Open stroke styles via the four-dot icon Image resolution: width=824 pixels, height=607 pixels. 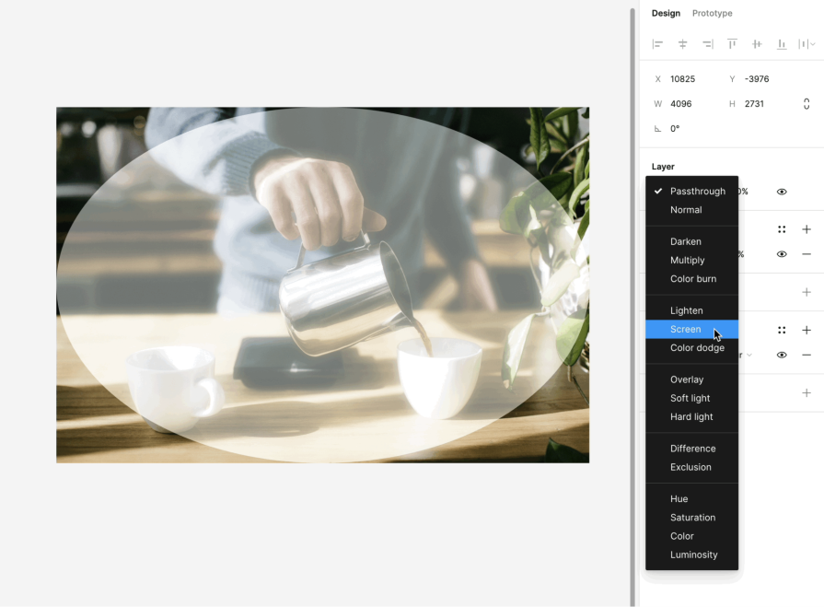[781, 329]
